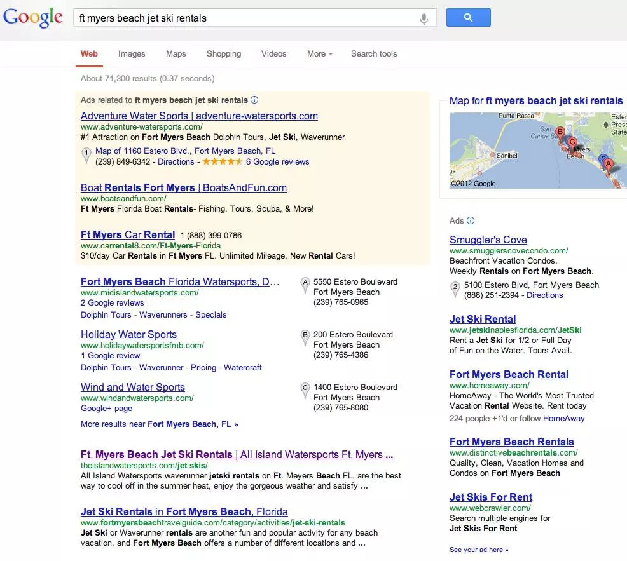This screenshot has height=561, width=627.
Task: Open the More dropdown menu
Action: 319,53
